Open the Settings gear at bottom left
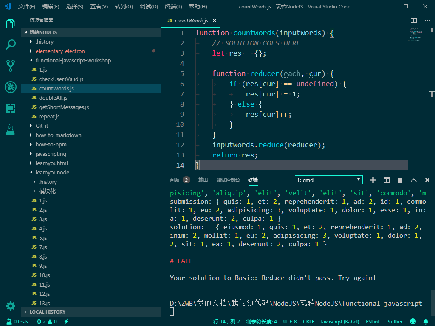Screen dimensions: 435x326 (10, 306)
